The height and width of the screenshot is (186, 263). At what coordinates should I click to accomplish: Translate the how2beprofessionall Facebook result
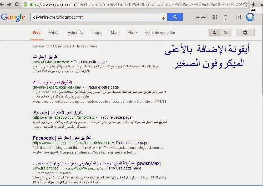coord(132,143)
